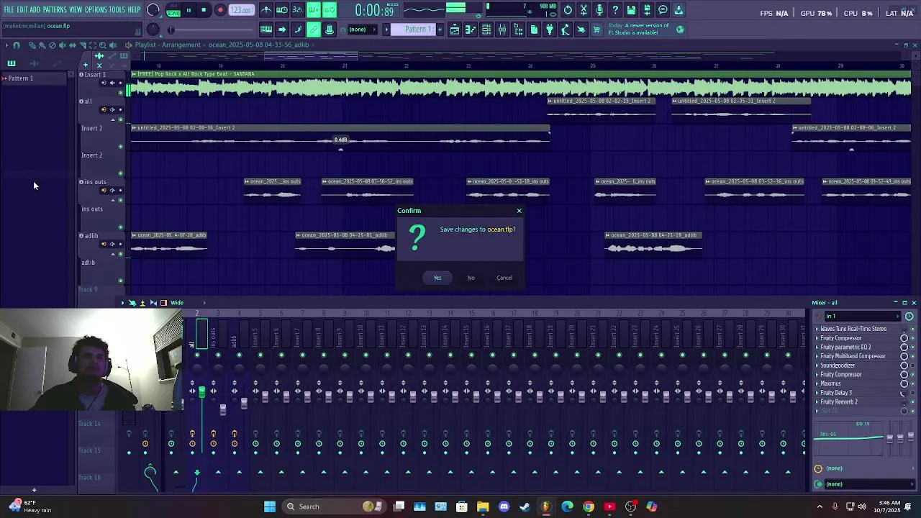Screen dimensions: 921x518
Task: Expand the Maximus slot menu
Action: tap(817, 383)
